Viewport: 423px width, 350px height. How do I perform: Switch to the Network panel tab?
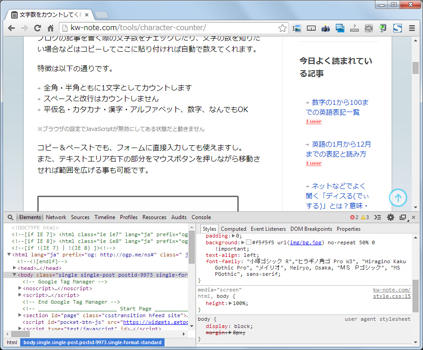click(56, 217)
